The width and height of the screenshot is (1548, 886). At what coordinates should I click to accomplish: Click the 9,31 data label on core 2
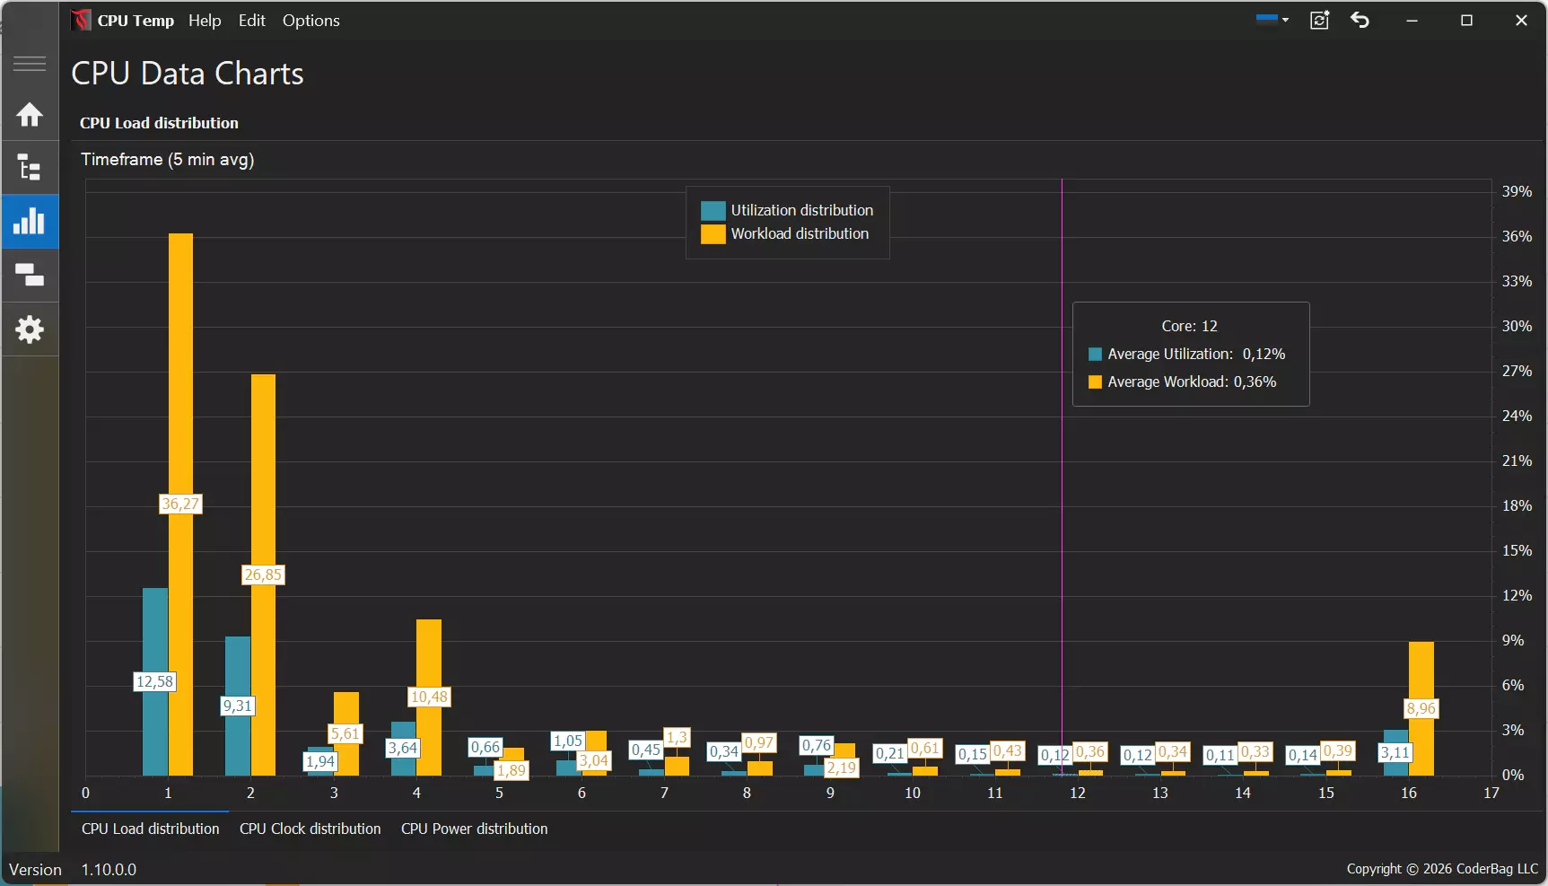(x=238, y=706)
